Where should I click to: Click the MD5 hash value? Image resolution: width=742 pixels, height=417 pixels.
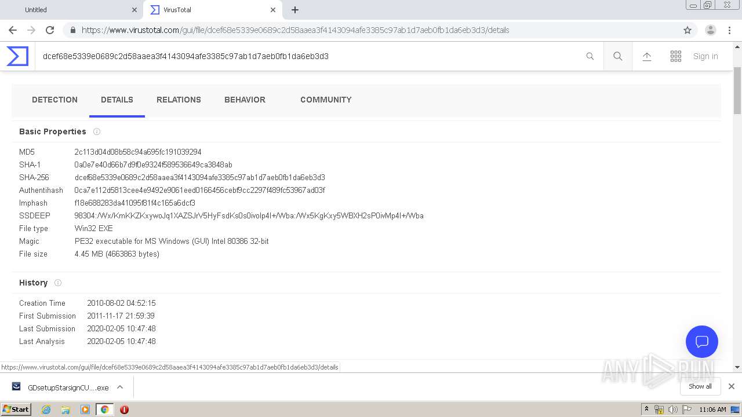pos(138,152)
